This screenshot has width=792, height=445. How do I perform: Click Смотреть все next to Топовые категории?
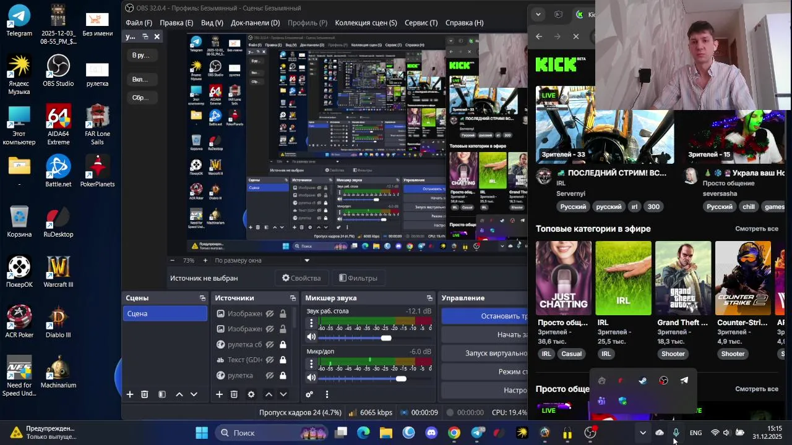(756, 229)
